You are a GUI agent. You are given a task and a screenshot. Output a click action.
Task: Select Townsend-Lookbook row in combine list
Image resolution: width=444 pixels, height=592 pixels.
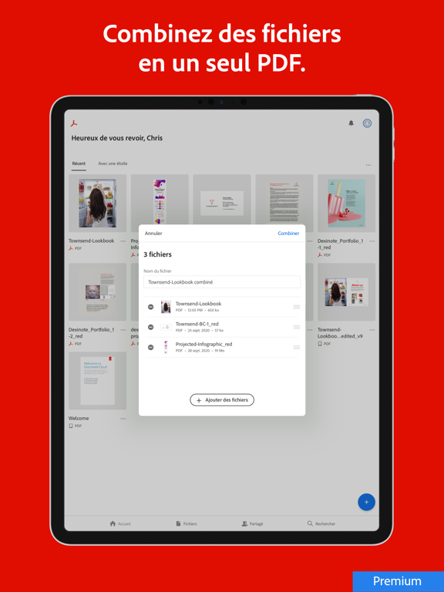click(x=222, y=307)
